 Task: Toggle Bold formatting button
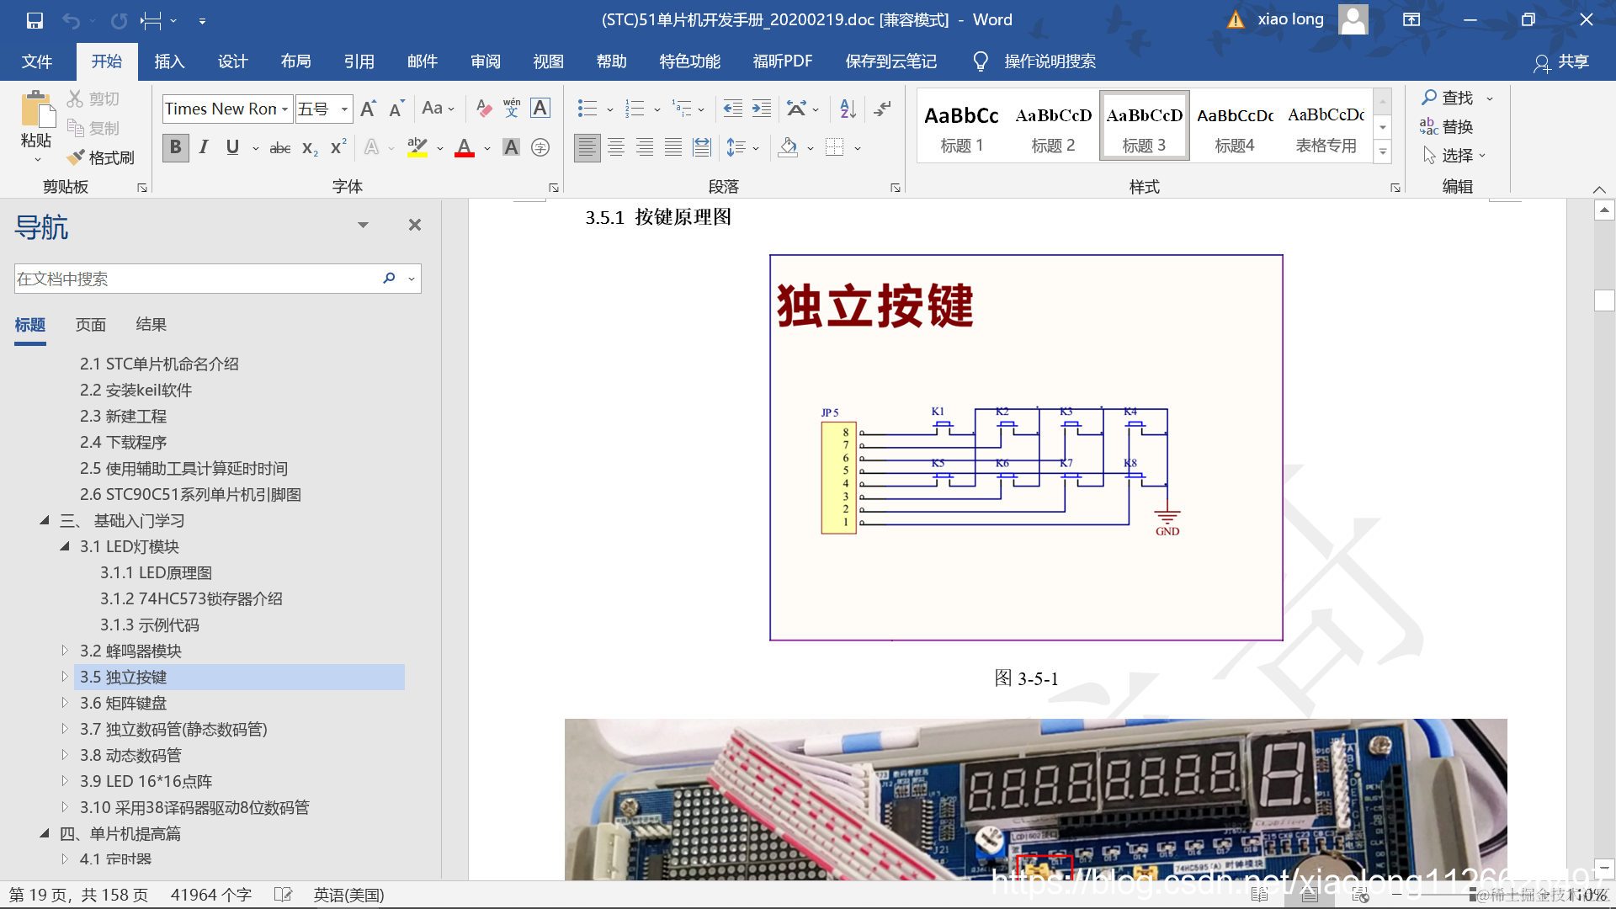tap(175, 148)
